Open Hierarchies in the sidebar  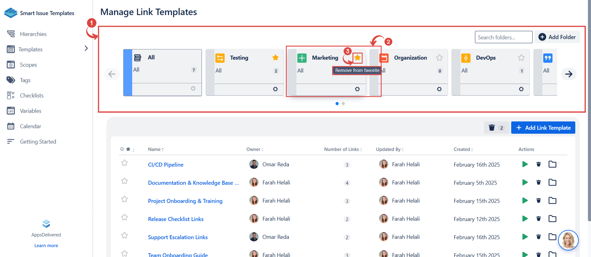tap(33, 34)
